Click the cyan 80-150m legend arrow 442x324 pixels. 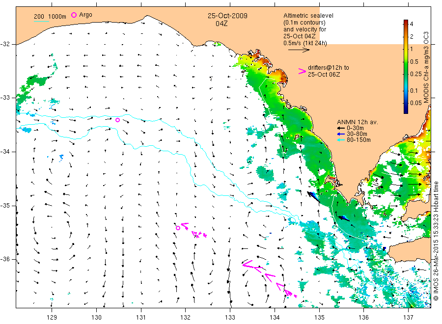[341, 140]
